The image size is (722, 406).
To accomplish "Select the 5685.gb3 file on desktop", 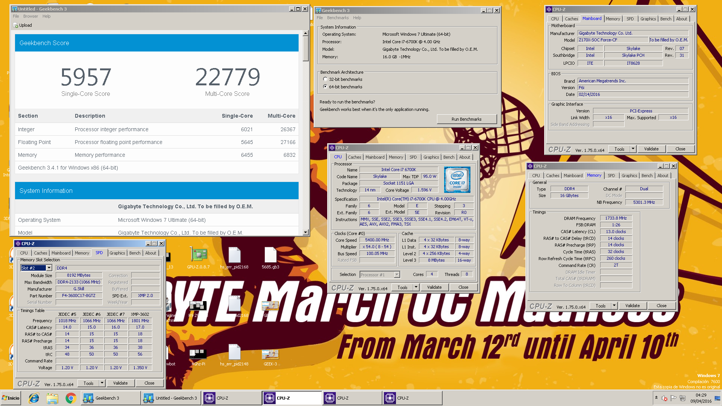I will coord(270,258).
